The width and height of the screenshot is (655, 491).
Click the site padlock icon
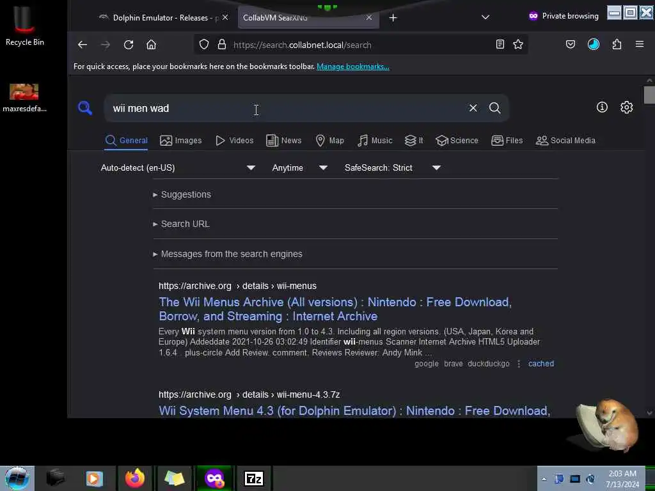point(222,44)
